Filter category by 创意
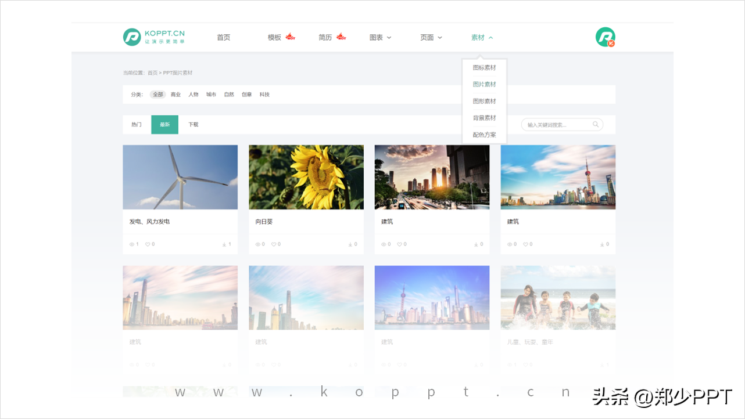745x419 pixels. 247,95
